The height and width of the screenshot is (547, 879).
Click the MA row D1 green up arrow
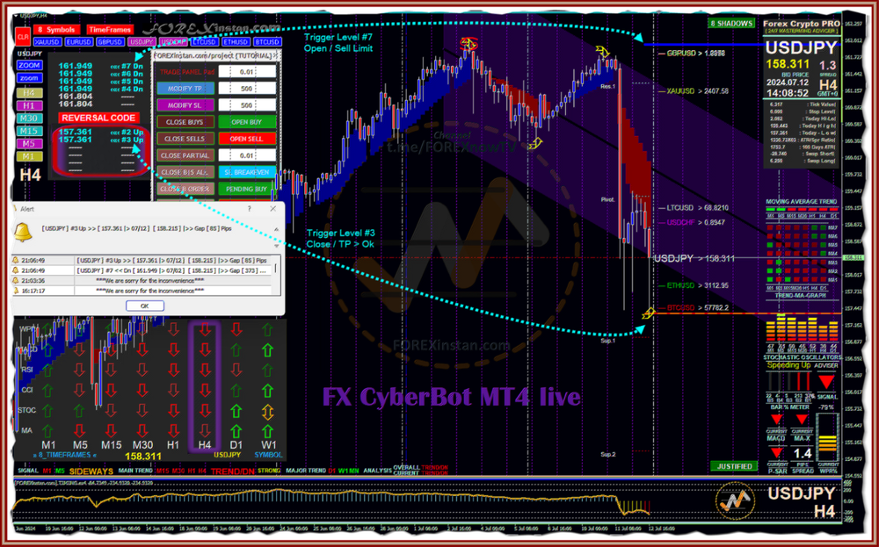pos(236,431)
